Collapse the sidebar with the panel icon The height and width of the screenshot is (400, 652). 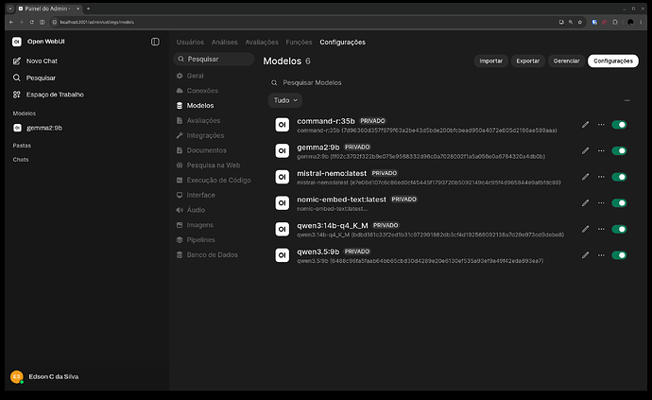pyautogui.click(x=155, y=42)
